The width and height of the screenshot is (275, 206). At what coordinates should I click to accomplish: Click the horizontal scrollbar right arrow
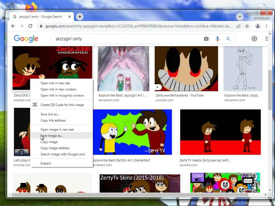[266, 195]
